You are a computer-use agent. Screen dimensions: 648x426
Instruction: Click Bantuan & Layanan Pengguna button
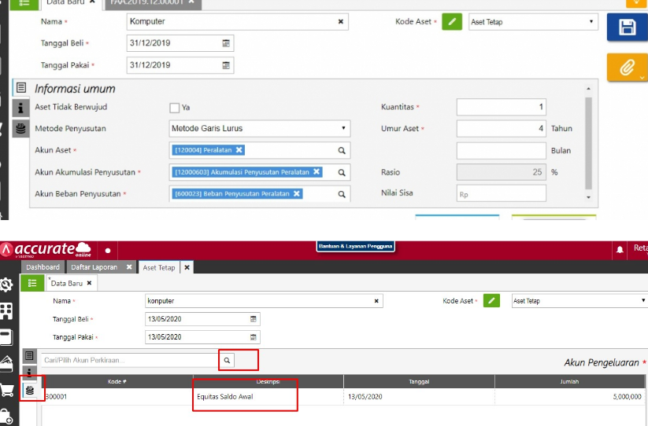(x=355, y=247)
